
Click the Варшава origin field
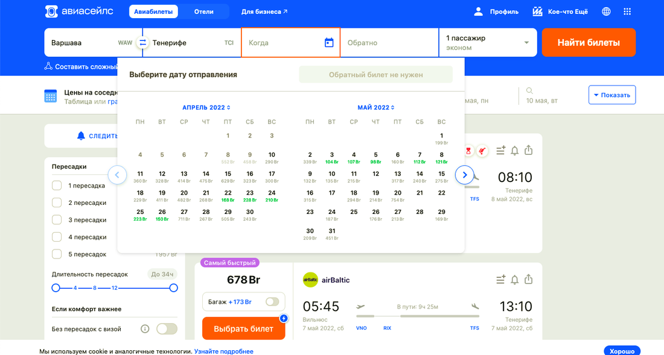(x=93, y=43)
